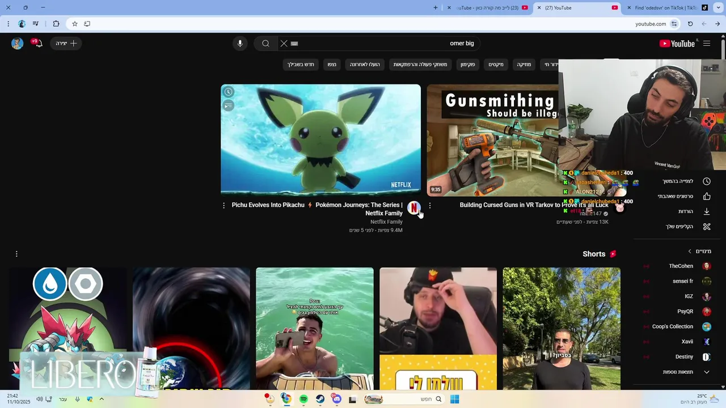Open the man in sea Short
The width and height of the screenshot is (726, 408).
315,329
